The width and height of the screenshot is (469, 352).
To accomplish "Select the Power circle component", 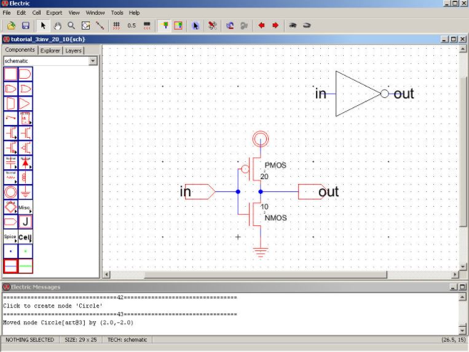I will [11, 193].
